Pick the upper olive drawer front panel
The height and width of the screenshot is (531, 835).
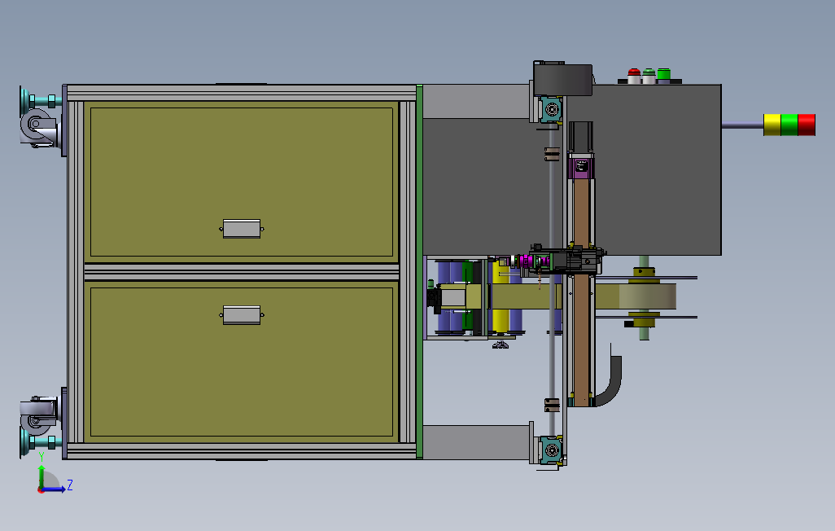pyautogui.click(x=241, y=182)
